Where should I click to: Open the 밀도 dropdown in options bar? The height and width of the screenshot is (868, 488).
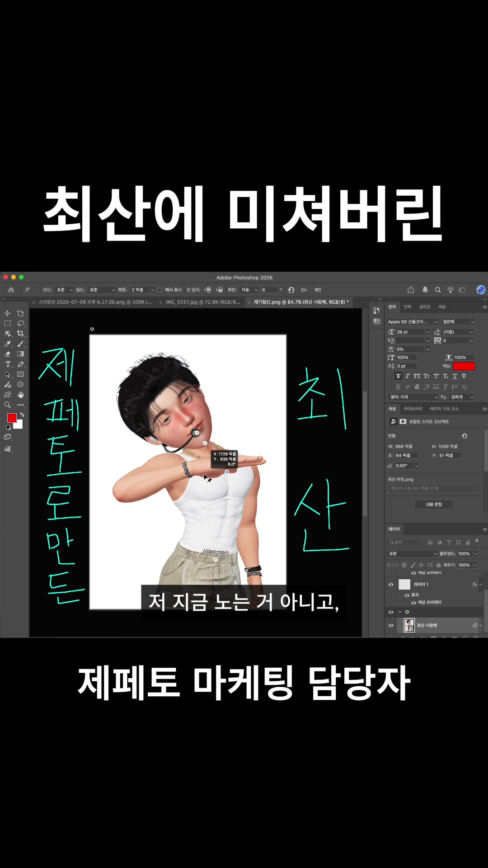click(102, 290)
